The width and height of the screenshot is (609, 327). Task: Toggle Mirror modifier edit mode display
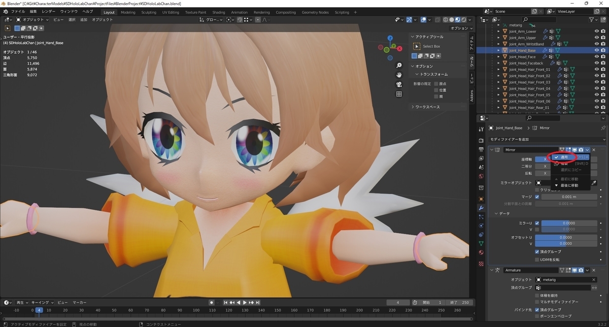tap(568, 150)
